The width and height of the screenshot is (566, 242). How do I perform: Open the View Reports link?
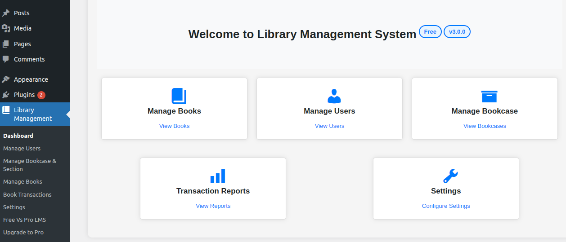(213, 206)
